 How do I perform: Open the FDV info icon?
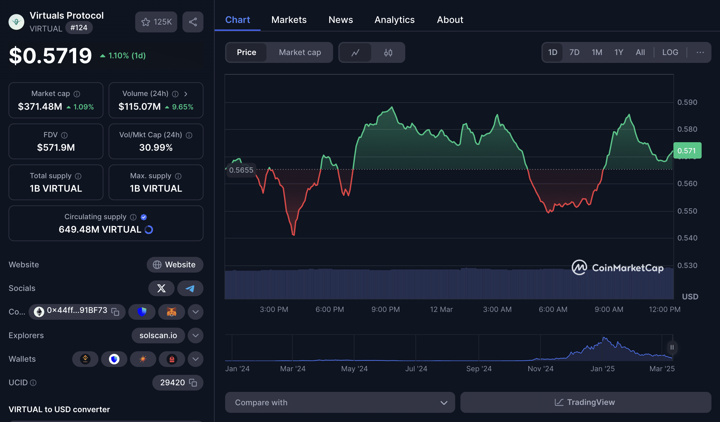64,135
